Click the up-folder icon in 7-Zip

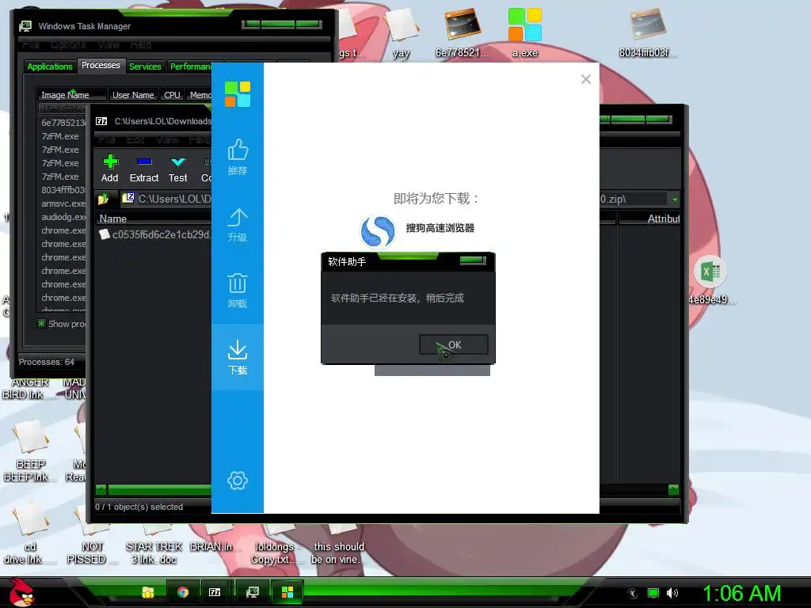pyautogui.click(x=104, y=199)
